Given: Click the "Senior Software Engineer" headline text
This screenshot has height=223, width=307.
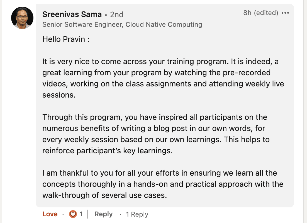Looking at the screenshot, I should click(x=82, y=25).
